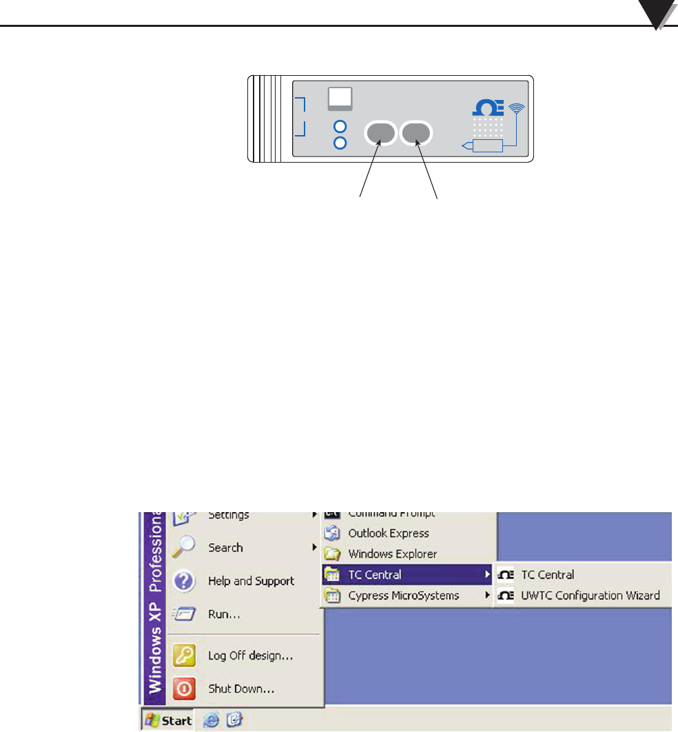The image size is (678, 732).
Task: Launch Internet Explorer from quick launch
Action: (211, 720)
